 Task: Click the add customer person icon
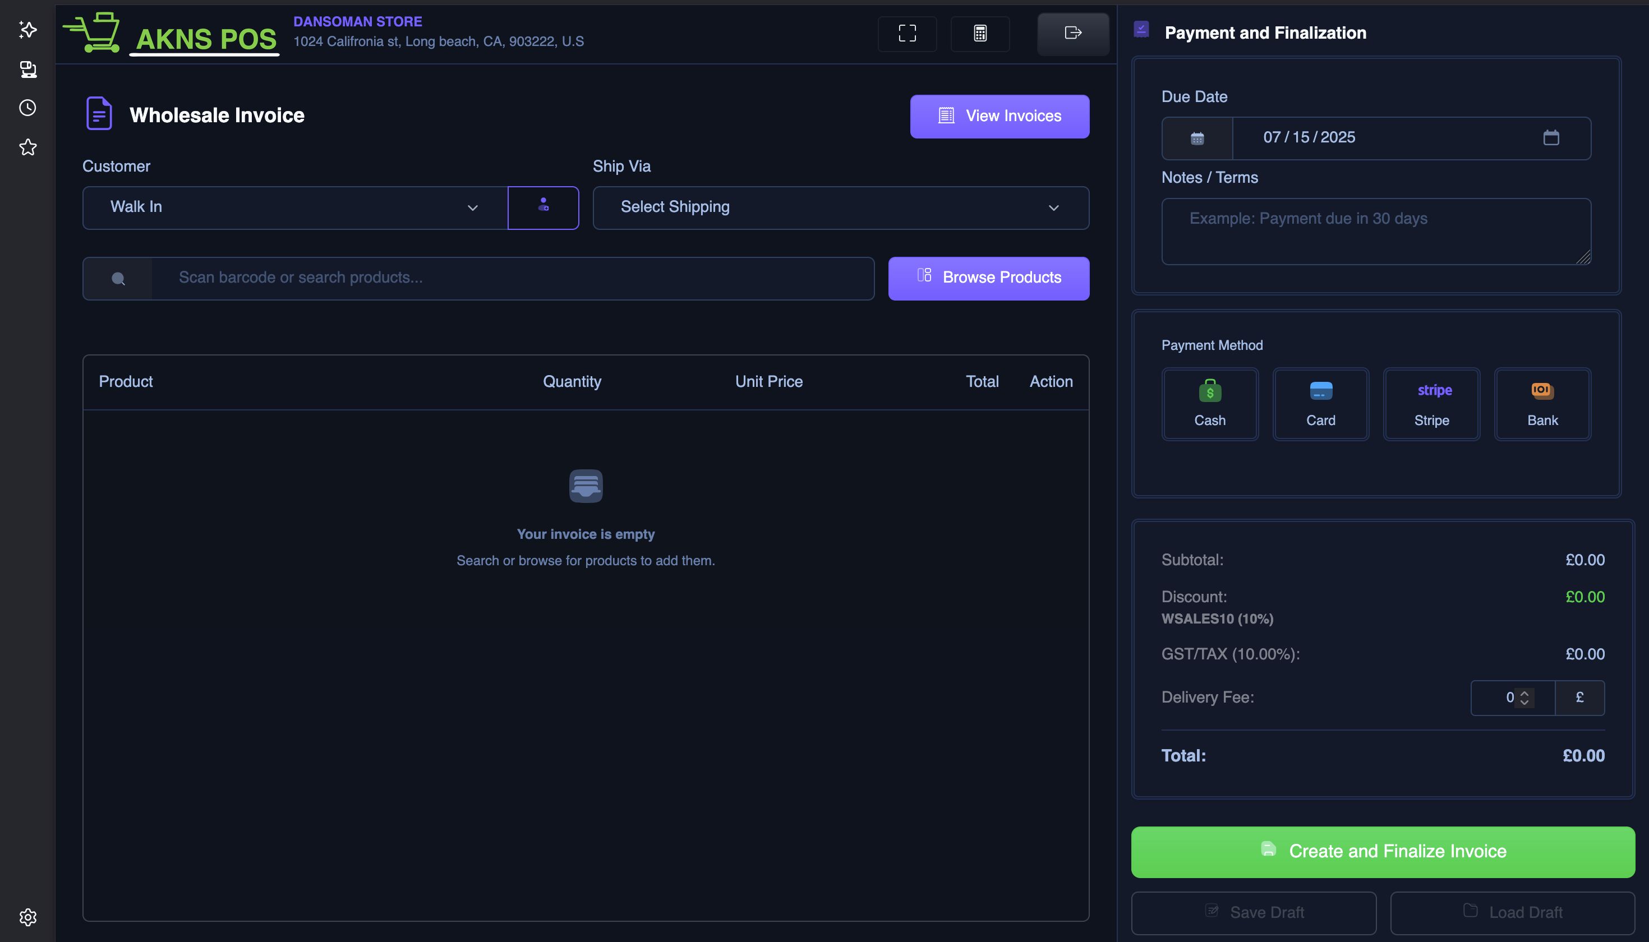pyautogui.click(x=543, y=207)
